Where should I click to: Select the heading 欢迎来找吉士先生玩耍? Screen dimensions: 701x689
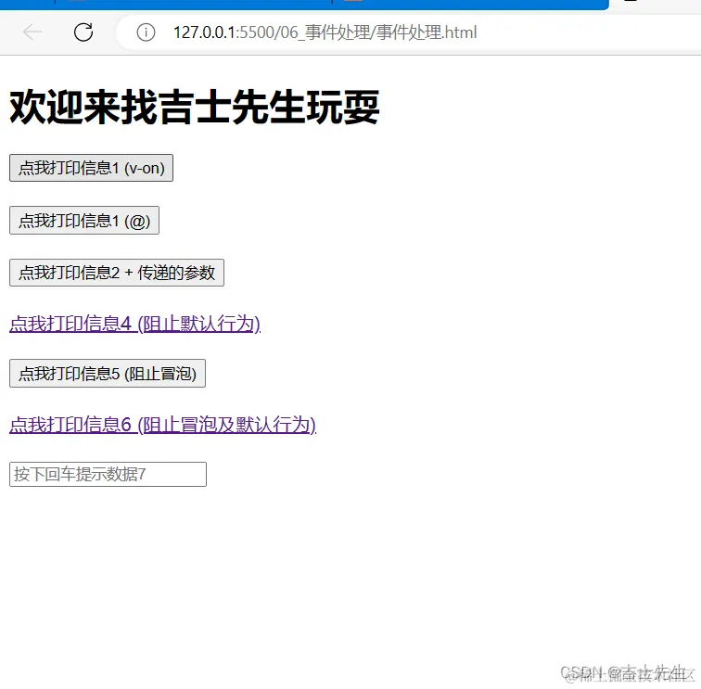pyautogui.click(x=195, y=108)
